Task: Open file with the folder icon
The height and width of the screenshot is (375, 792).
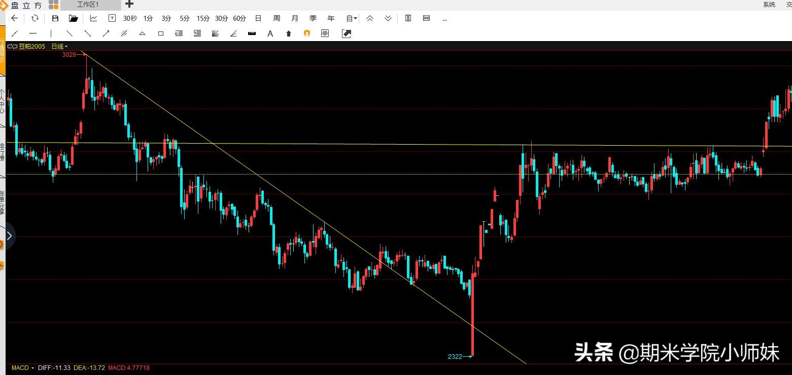Action: pyautogui.click(x=74, y=18)
